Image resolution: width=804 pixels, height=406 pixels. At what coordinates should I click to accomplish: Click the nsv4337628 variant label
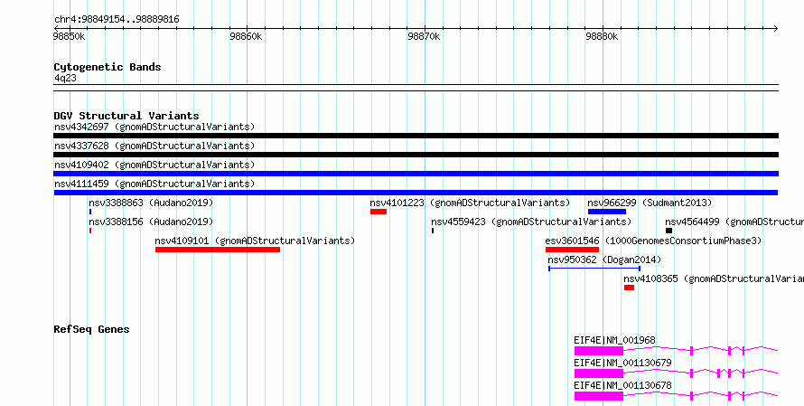154,146
